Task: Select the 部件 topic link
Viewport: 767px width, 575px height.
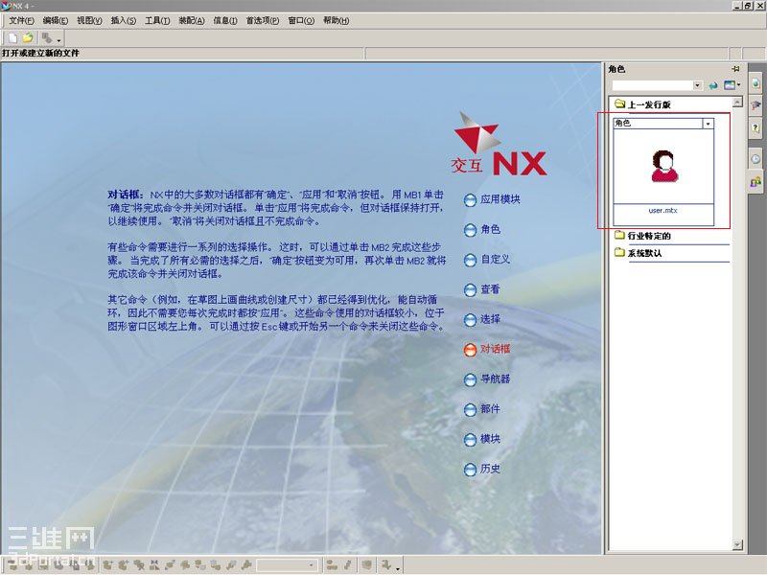Action: tap(482, 409)
